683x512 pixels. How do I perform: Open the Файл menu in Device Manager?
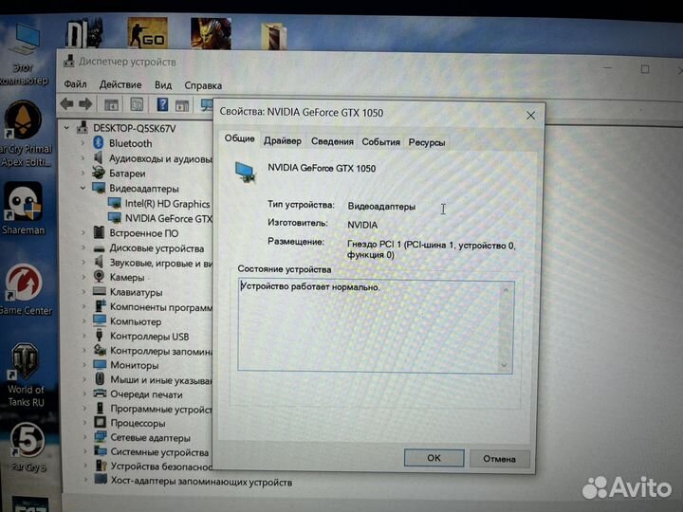click(75, 83)
